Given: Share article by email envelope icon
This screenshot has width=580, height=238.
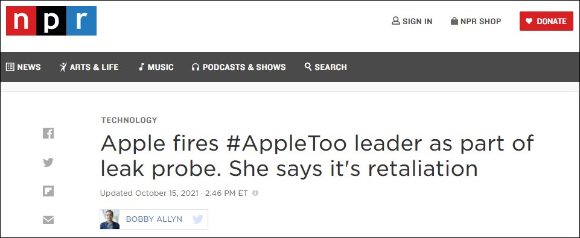Looking at the screenshot, I should pyautogui.click(x=48, y=220).
